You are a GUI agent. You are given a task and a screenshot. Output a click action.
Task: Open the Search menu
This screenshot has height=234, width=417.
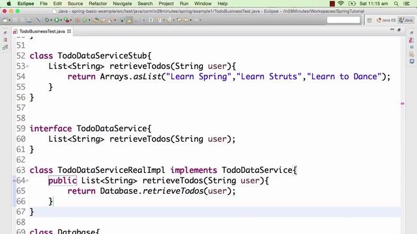[x=145, y=4]
